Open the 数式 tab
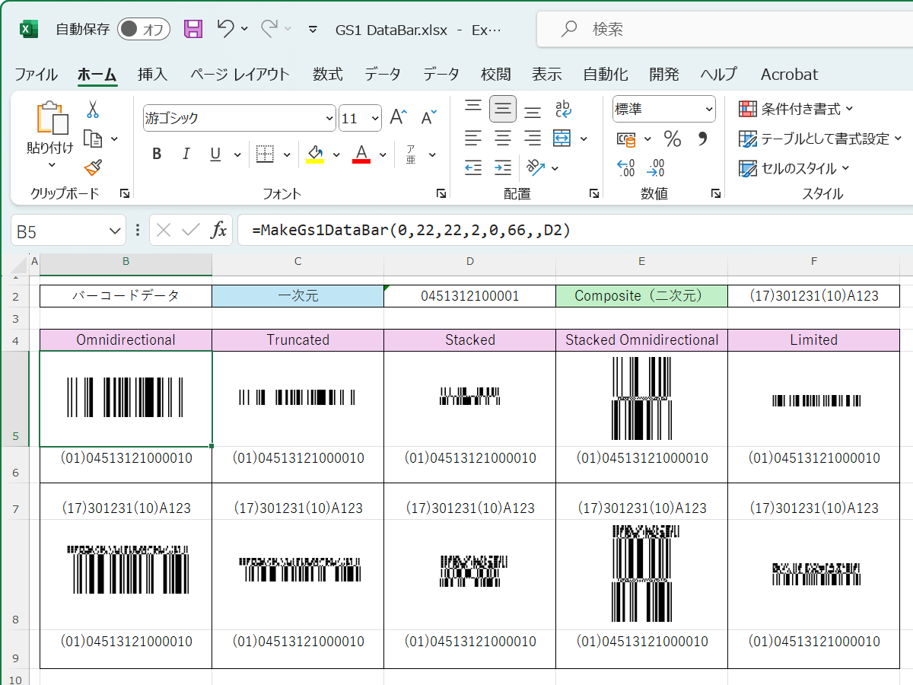Viewport: 913px width, 685px height. tap(327, 74)
